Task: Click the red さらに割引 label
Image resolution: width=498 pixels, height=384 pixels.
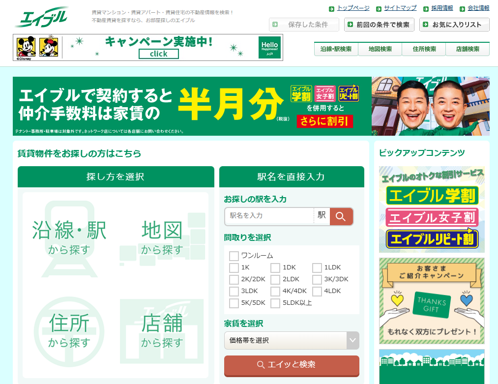Action: point(325,121)
